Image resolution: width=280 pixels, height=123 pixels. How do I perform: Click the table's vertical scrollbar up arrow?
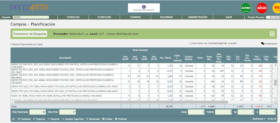tap(275, 65)
